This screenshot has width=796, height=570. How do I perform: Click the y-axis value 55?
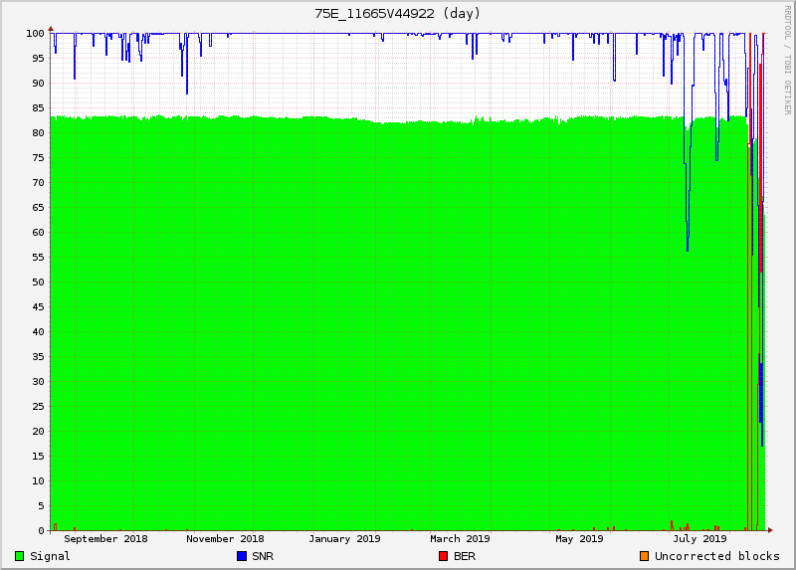pos(38,258)
